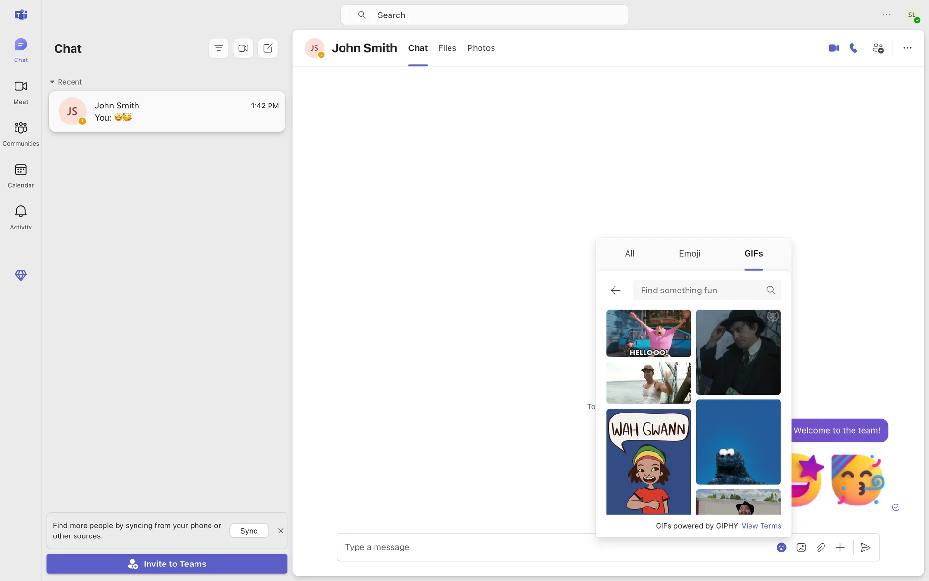
Task: Send the message with arrow icon
Action: pos(866,548)
